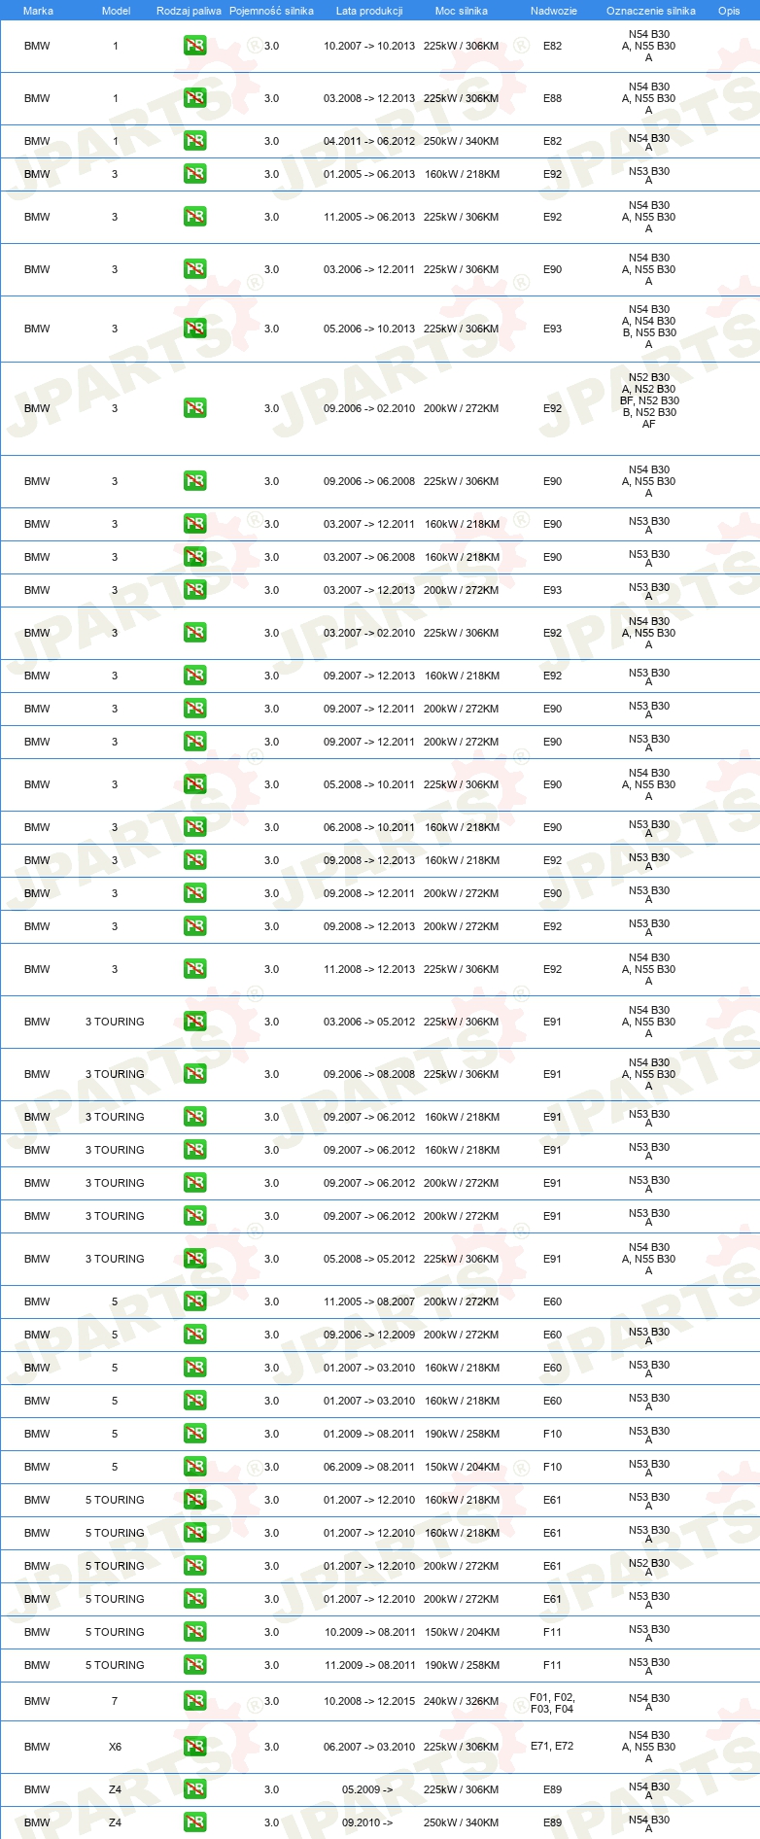Click fuel icon in BMW 3 03.2006 -> 12.2011 row
The width and height of the screenshot is (760, 1839).
[194, 269]
